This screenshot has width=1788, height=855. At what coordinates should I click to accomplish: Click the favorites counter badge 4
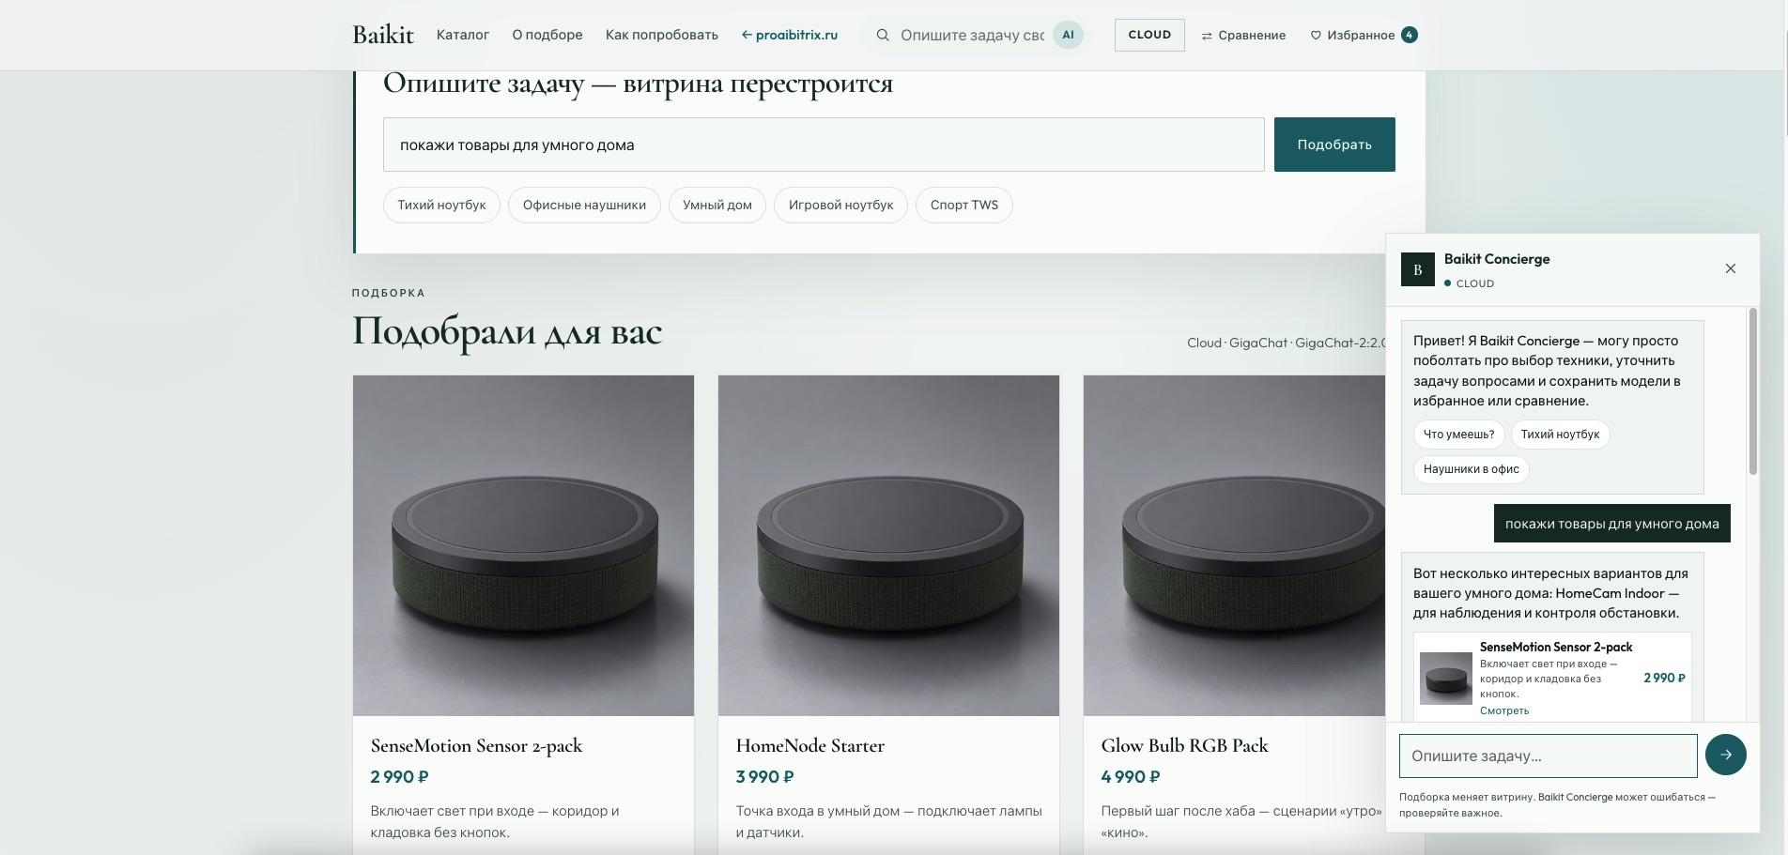pos(1409,35)
